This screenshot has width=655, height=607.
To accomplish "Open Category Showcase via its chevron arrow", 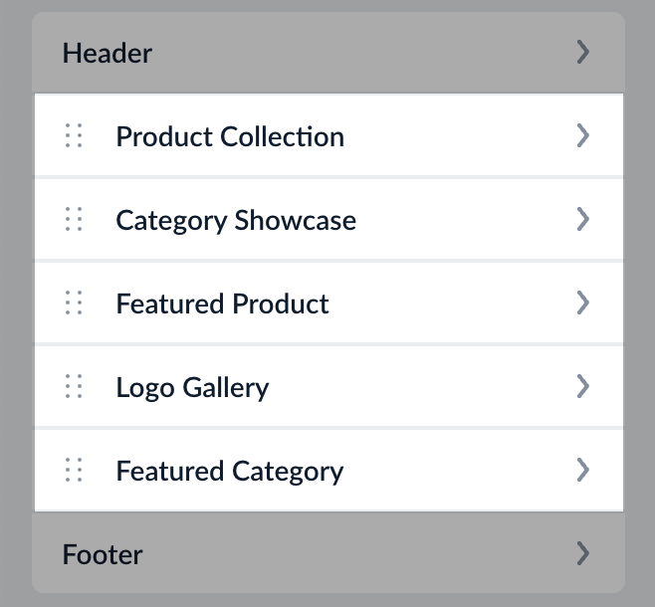I will coord(583,220).
